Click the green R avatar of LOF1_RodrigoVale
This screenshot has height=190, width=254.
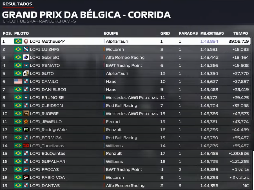pyautogui.click(x=26, y=129)
